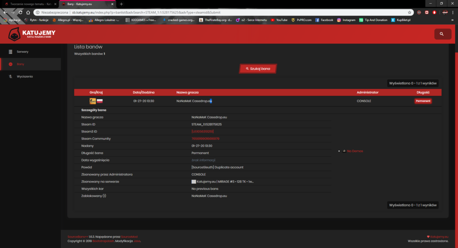The height and width of the screenshot is (248, 458).
Task: Click the site information icon beside Niezabezpieczona
Action: click(38, 12)
